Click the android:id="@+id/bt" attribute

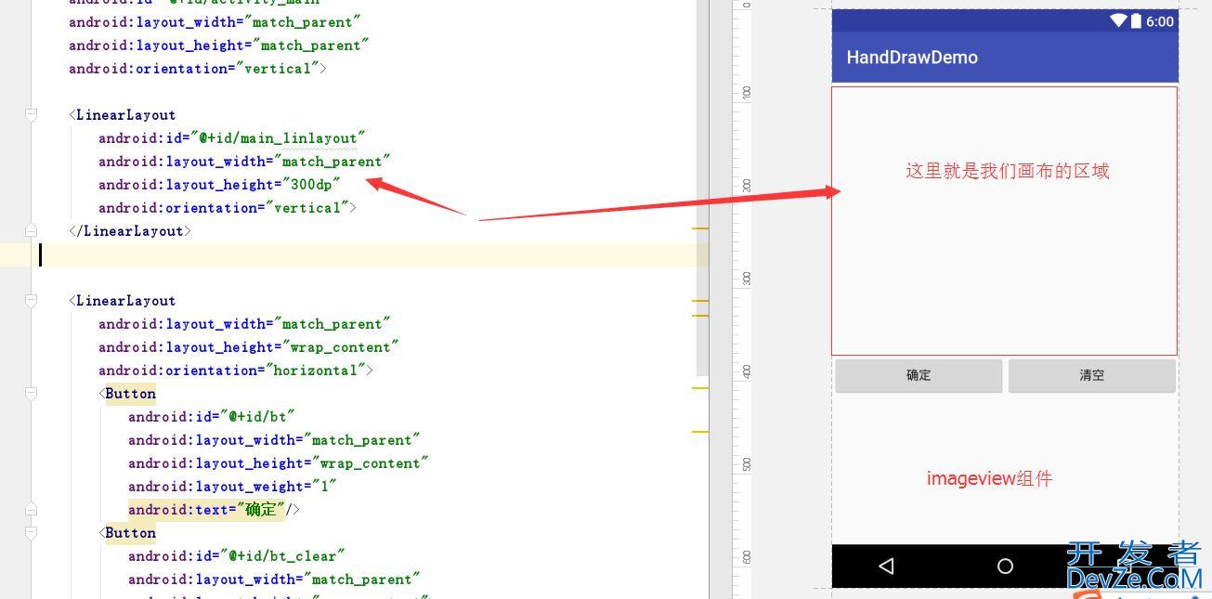click(x=212, y=417)
